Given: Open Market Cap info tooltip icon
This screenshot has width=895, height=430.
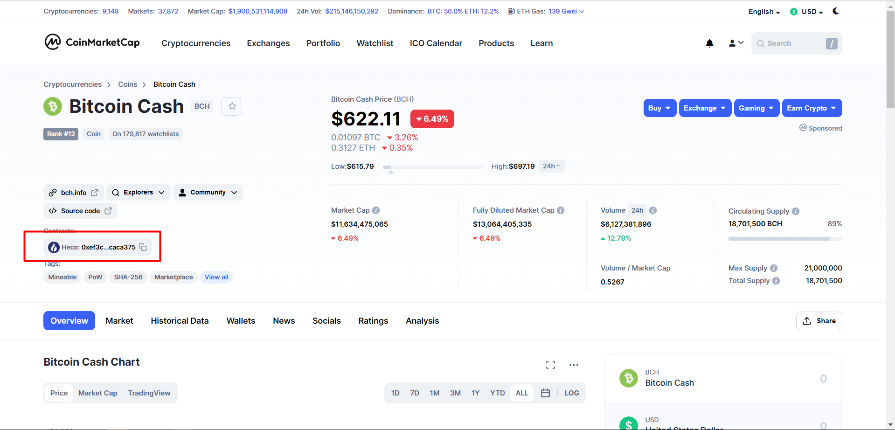Looking at the screenshot, I should (376, 210).
